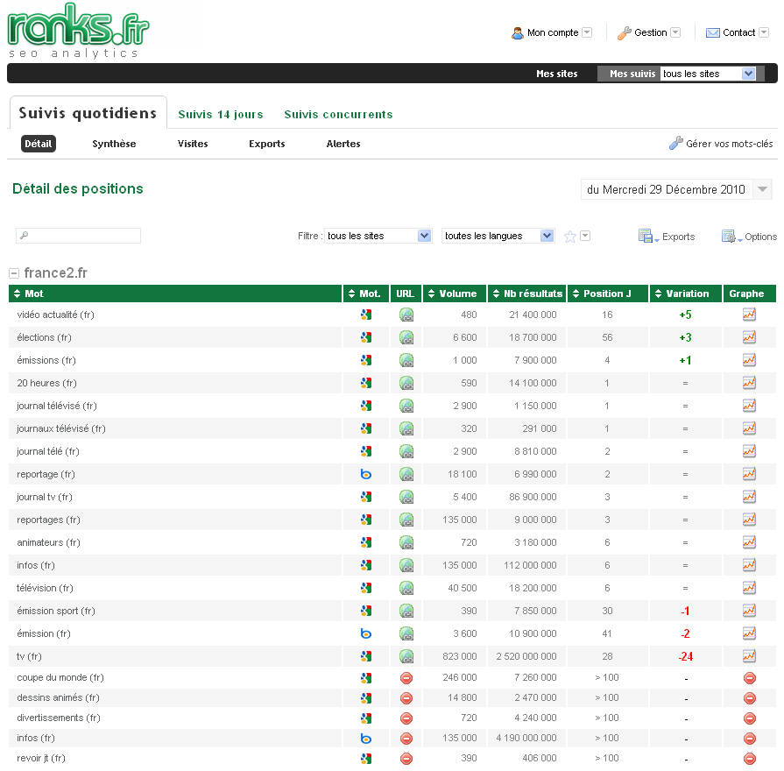Open the date picker dropdown arrow

[763, 190]
